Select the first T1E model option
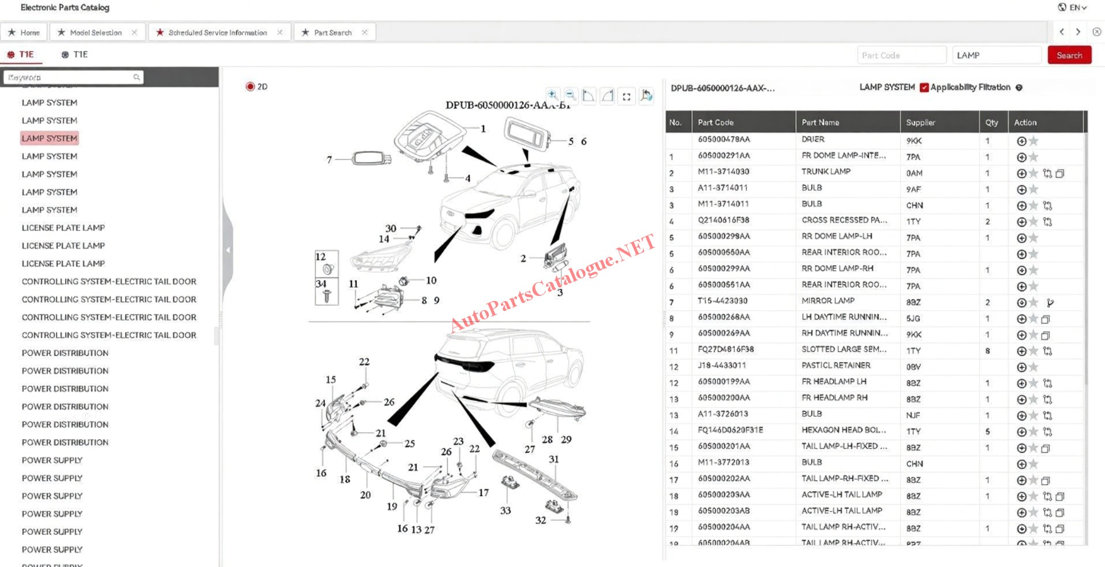 pyautogui.click(x=20, y=54)
